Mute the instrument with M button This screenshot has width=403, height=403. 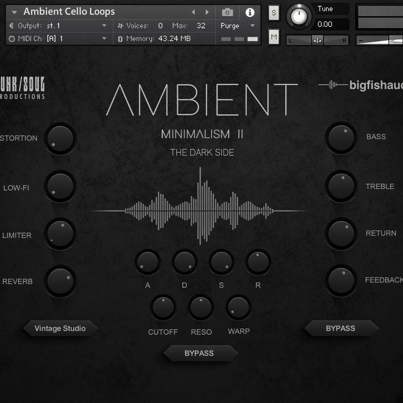(x=274, y=37)
